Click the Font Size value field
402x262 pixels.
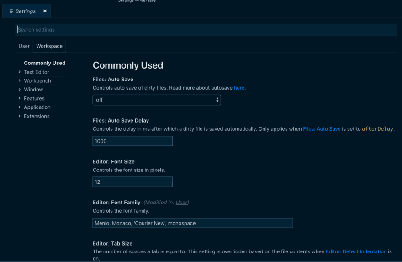click(132, 182)
